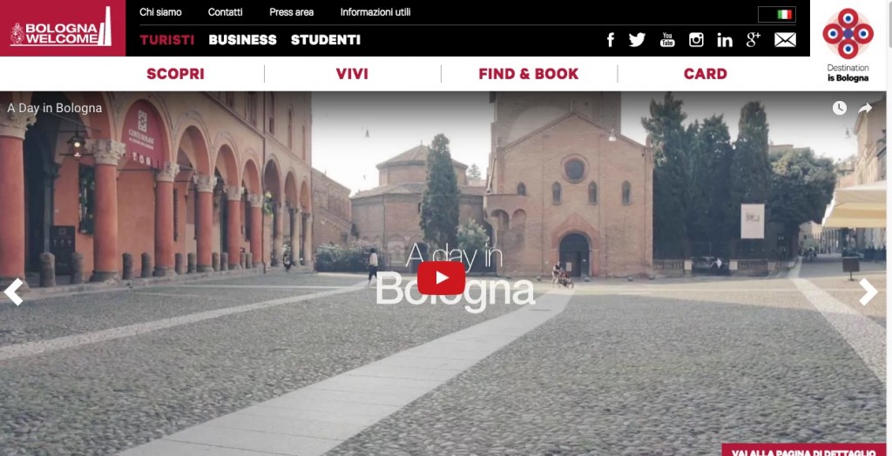
Task: Open the Twitter bird icon
Action: tap(637, 40)
